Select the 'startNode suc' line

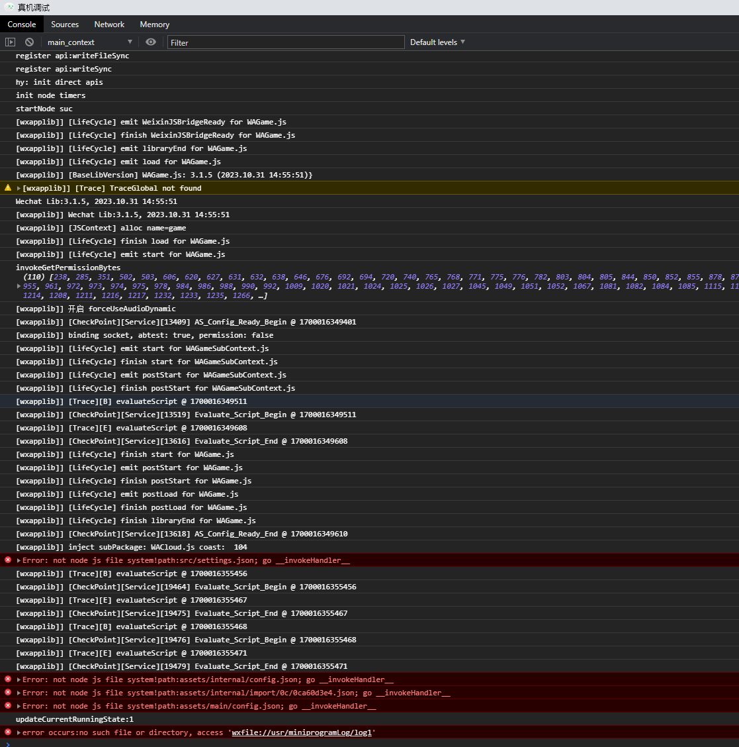pos(369,109)
